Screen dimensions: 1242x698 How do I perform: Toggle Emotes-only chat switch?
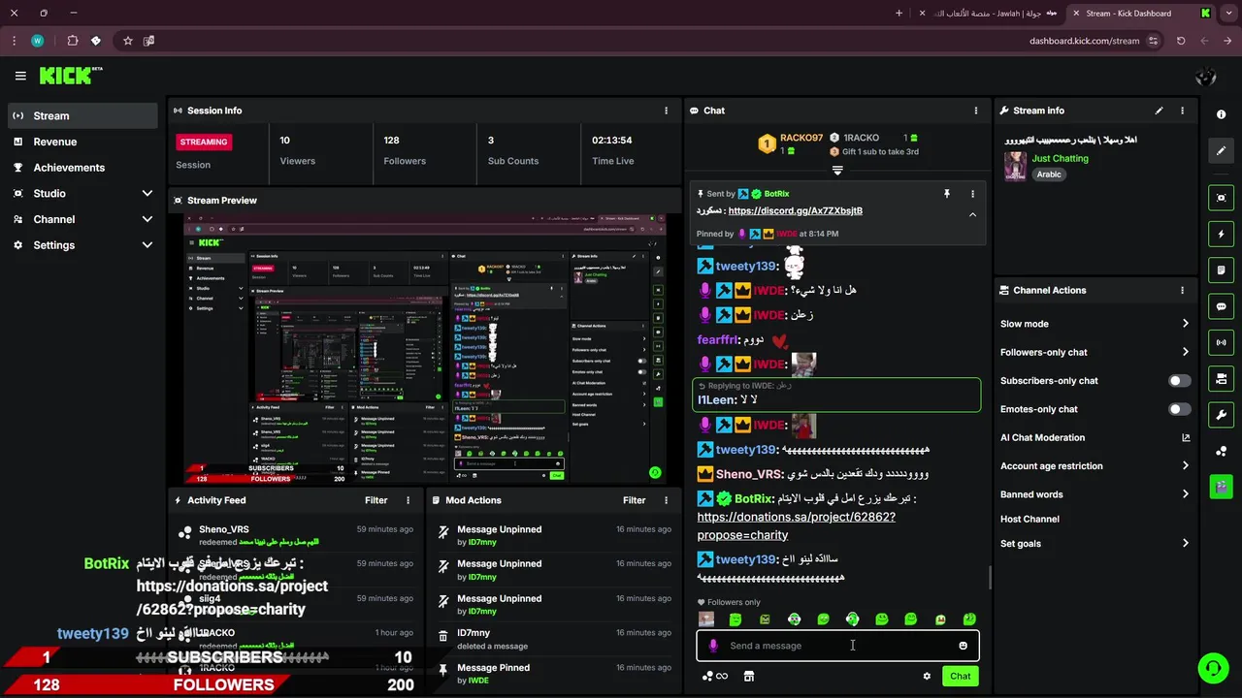(x=1179, y=409)
